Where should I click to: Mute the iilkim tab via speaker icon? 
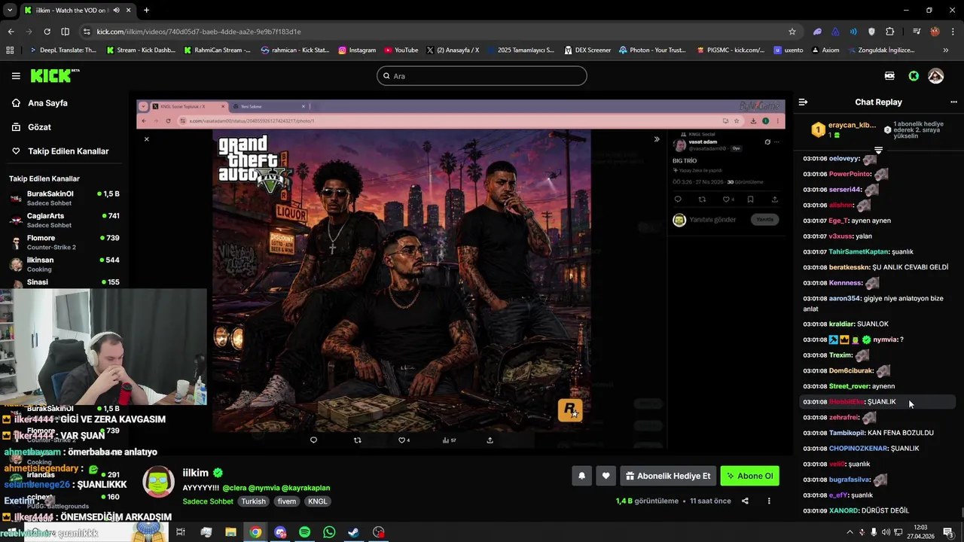[x=117, y=11]
